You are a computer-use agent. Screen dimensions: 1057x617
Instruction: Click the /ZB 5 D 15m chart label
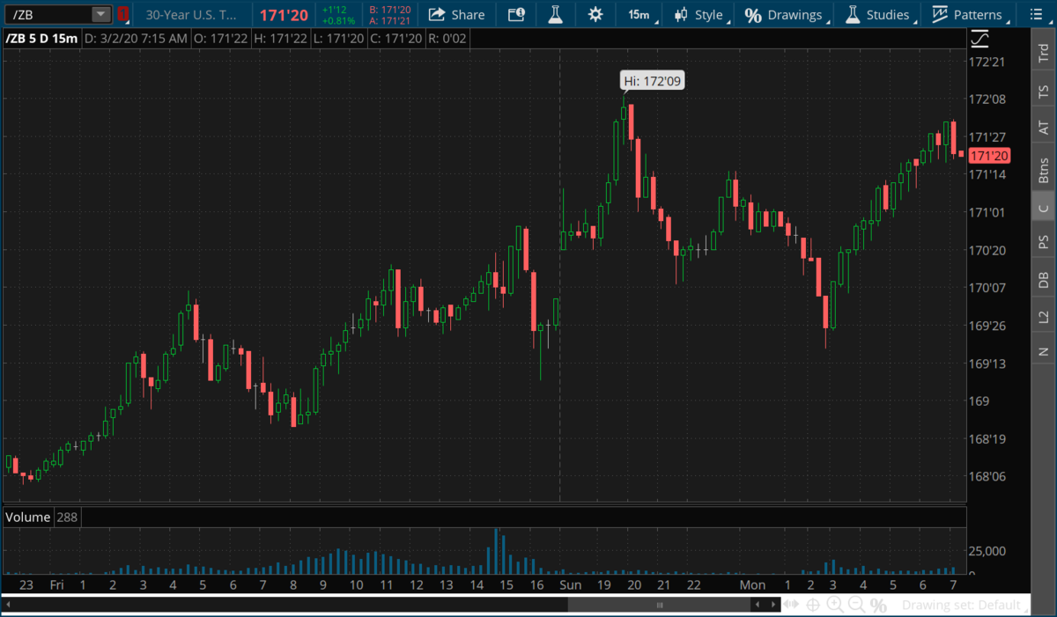click(41, 40)
